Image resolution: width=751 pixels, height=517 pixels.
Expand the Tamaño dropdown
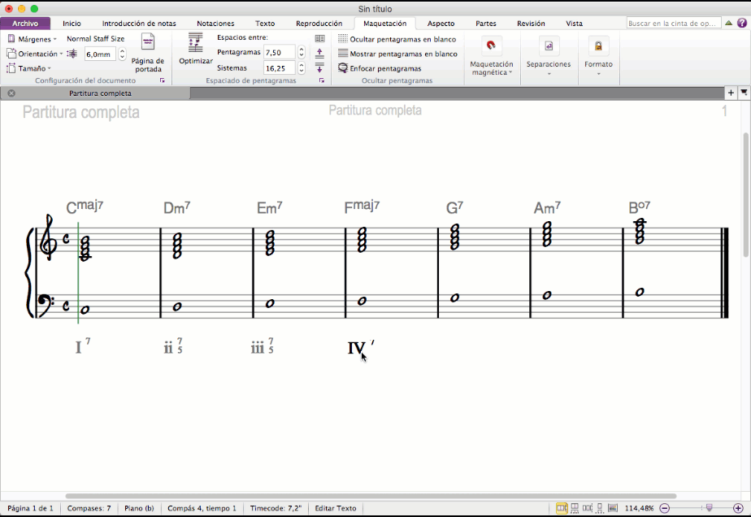31,68
